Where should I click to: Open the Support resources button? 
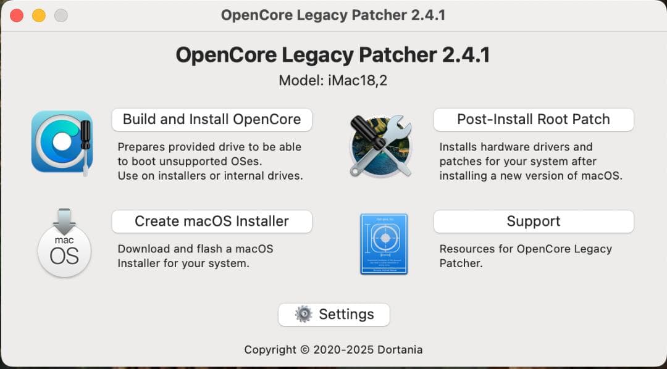click(x=533, y=222)
